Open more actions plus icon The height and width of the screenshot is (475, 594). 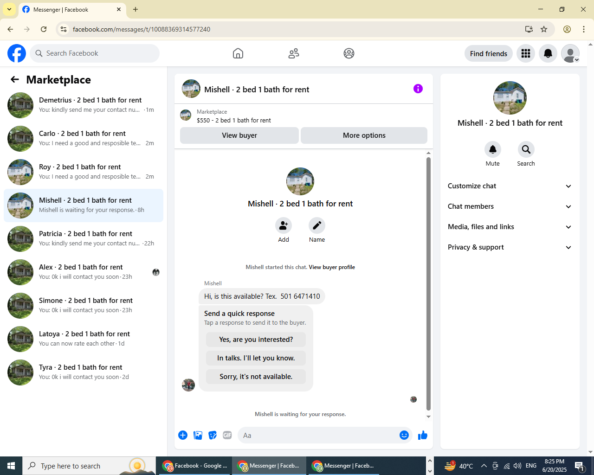[183, 435]
